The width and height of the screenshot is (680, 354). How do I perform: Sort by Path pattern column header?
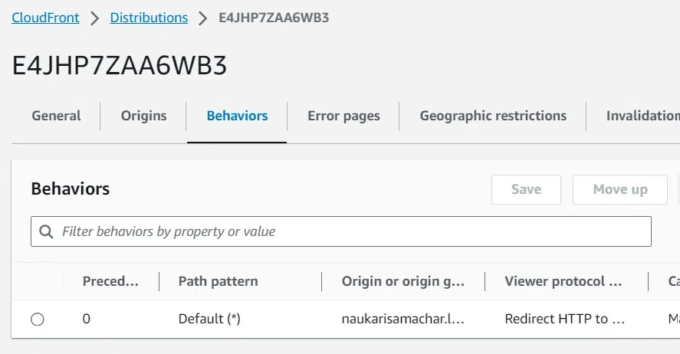tap(218, 282)
